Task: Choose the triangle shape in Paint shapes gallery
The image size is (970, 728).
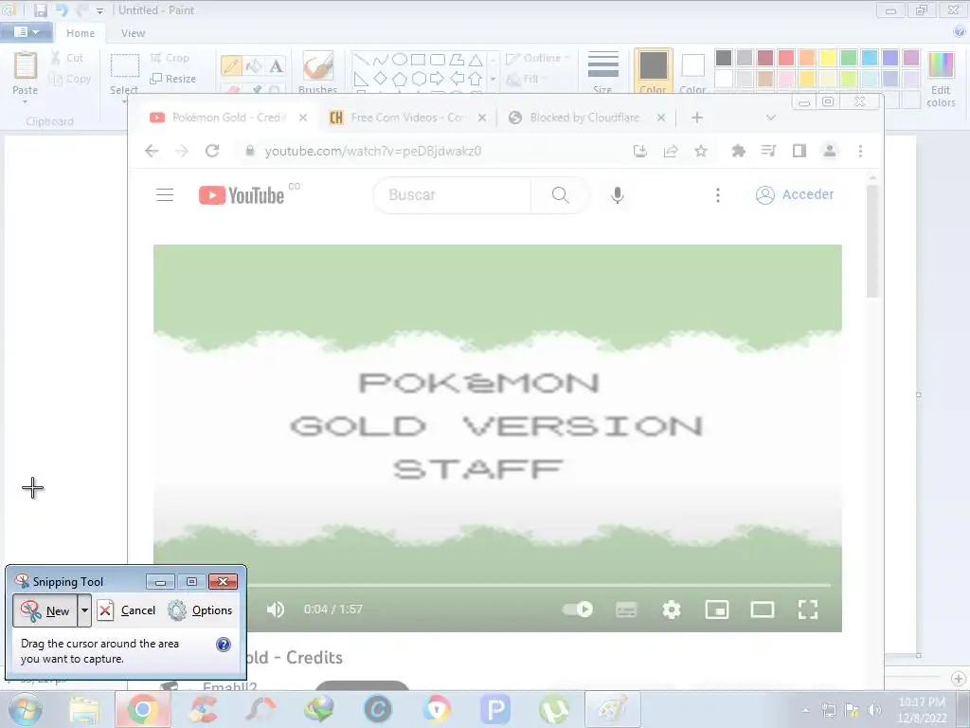Action: 476,60
